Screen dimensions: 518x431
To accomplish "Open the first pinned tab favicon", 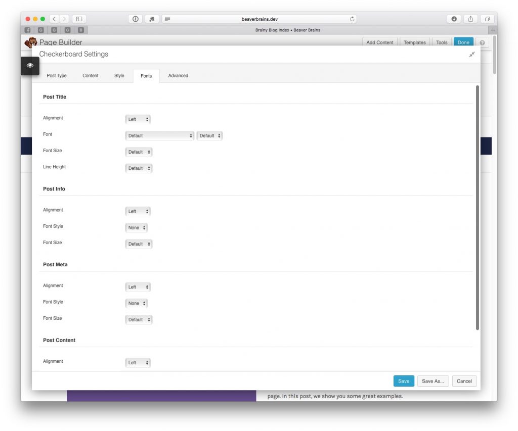I will [x=28, y=30].
